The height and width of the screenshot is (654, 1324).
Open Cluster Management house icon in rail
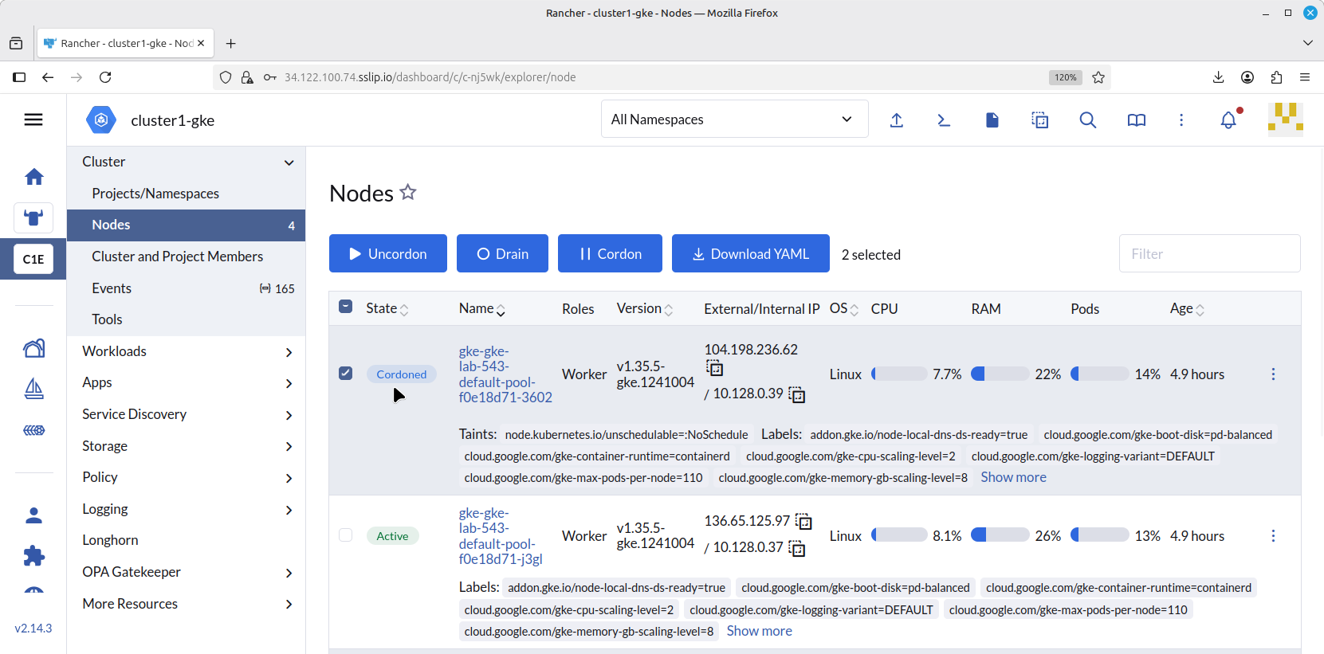tap(33, 348)
